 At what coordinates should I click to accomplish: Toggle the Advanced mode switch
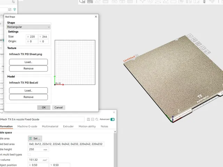point(113,119)
